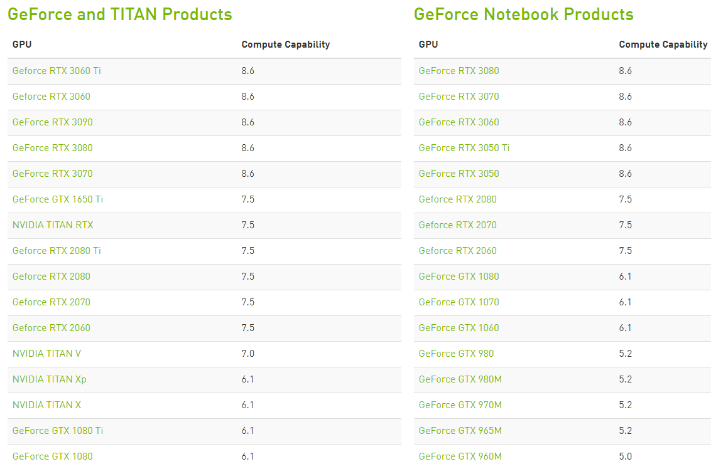
Task: Open the NVIDIA TITAN Xp link
Action: [x=50, y=379]
